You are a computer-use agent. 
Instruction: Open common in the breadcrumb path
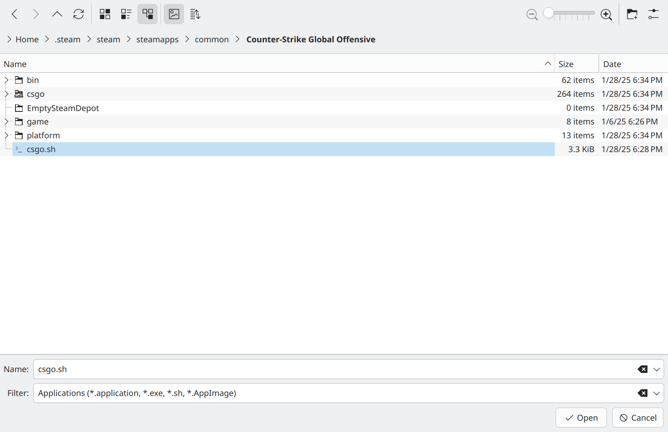(x=212, y=39)
